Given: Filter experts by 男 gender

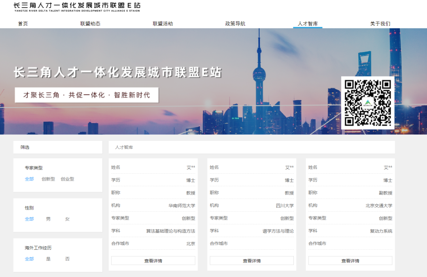Looking at the screenshot, I should [x=48, y=218].
